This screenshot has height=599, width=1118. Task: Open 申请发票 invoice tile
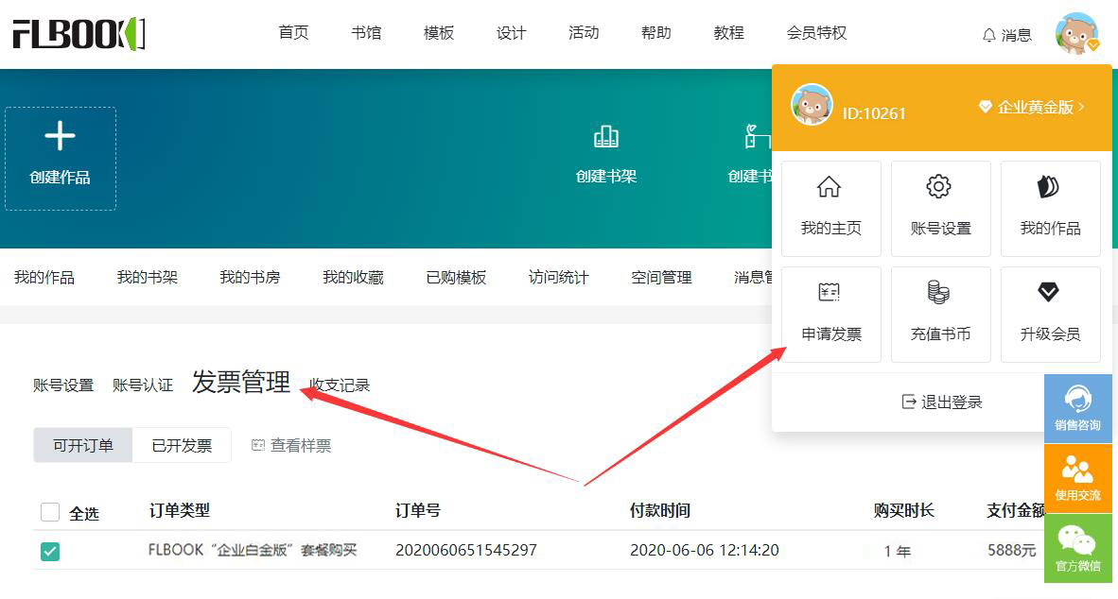tap(831, 314)
